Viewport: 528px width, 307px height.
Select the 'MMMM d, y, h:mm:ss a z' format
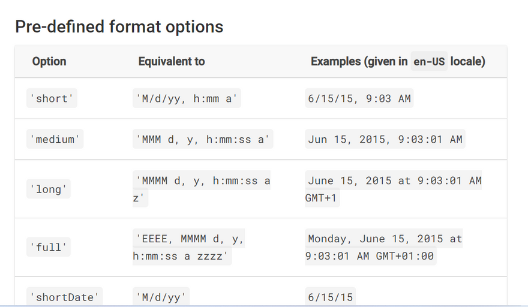pos(202,180)
